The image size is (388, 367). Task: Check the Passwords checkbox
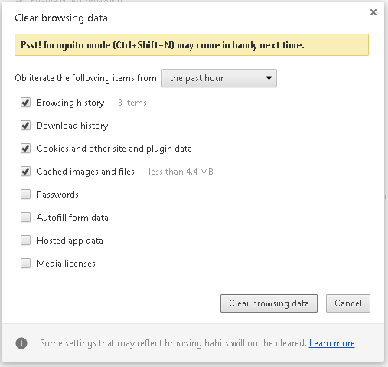25,195
